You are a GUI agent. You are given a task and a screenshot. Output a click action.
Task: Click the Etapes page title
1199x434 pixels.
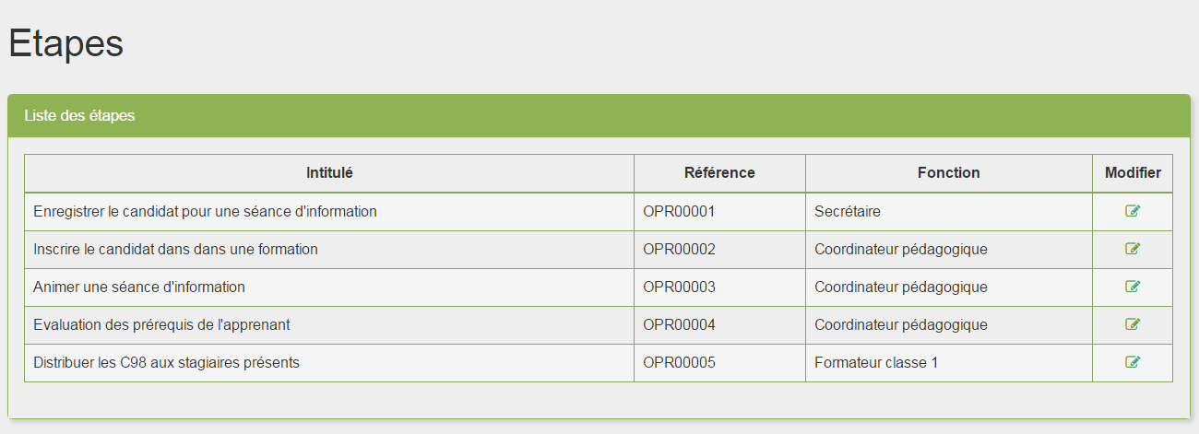[x=65, y=43]
